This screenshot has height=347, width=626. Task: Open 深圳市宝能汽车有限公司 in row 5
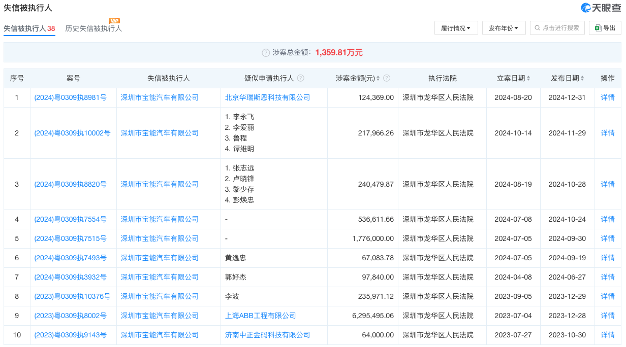[x=160, y=238]
